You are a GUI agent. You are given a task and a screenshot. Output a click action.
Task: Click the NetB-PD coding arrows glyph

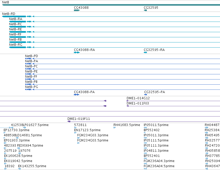30,59
